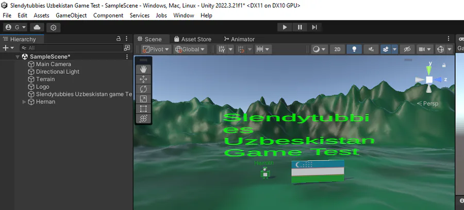Toggle the Hierarchy panel lock

pyautogui.click(x=119, y=39)
